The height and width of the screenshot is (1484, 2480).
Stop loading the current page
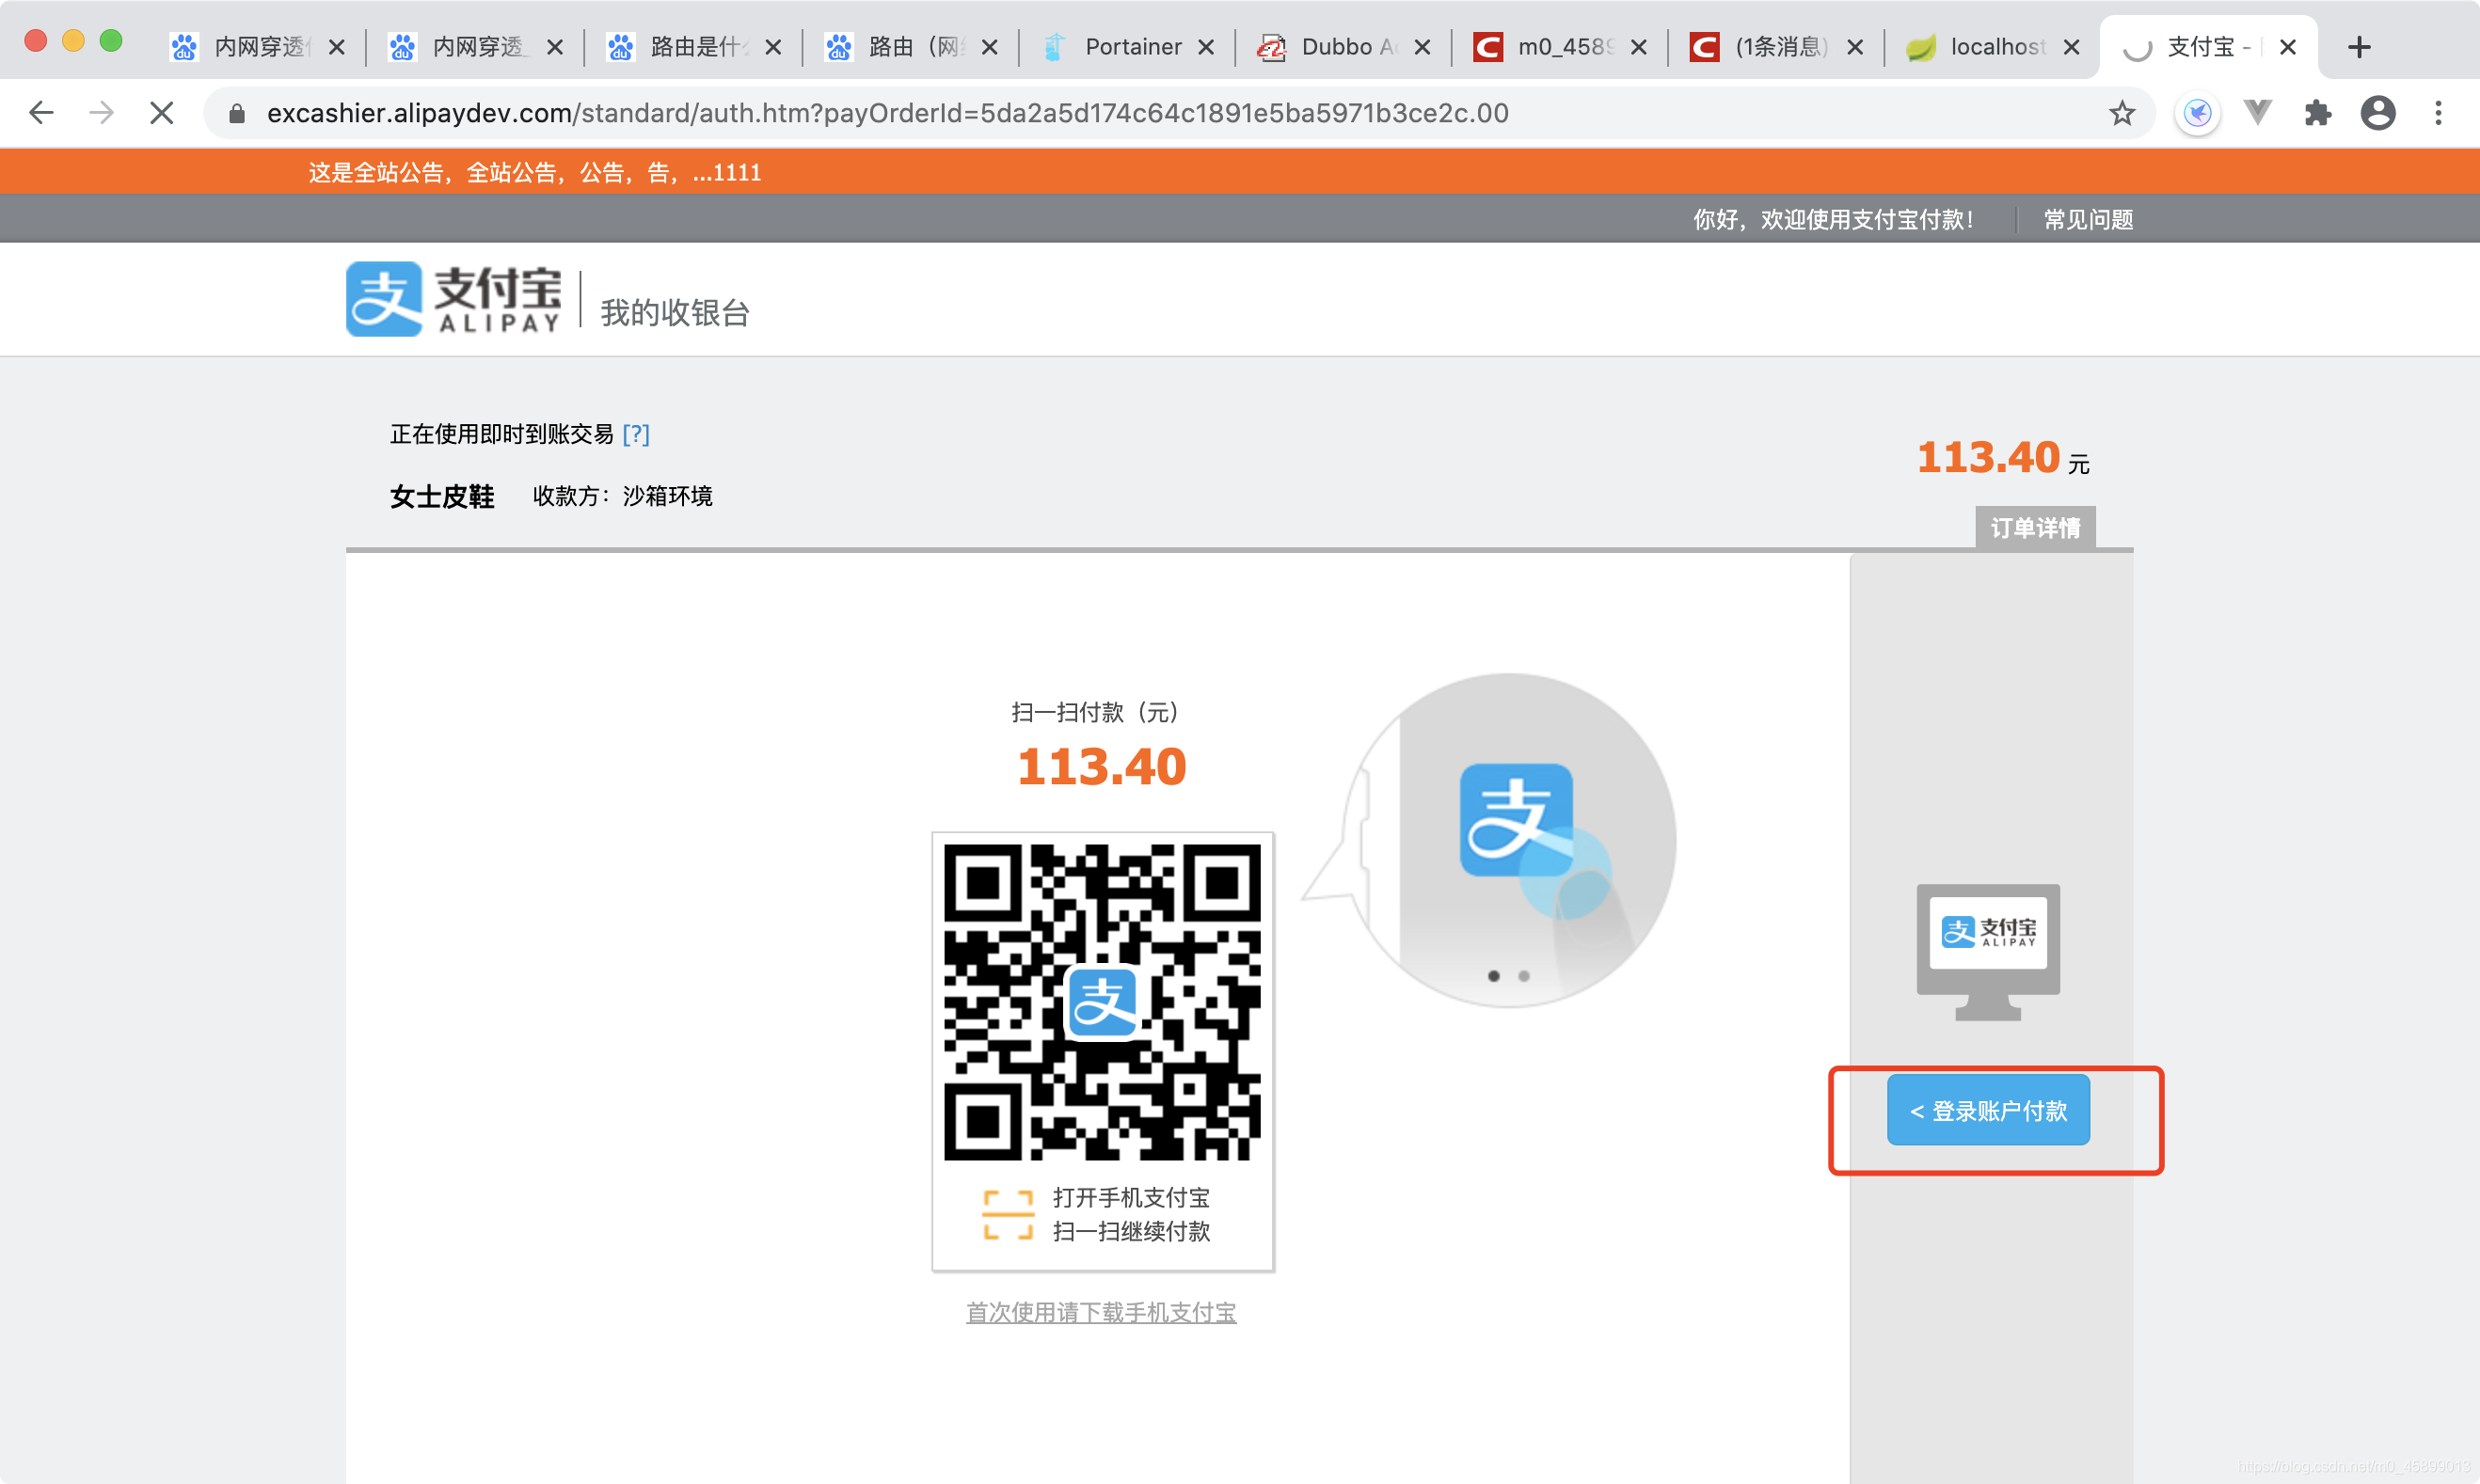point(161,113)
